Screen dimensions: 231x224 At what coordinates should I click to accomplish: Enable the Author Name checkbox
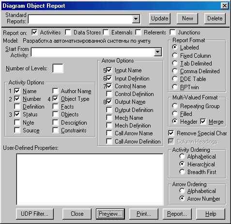coord(55,91)
